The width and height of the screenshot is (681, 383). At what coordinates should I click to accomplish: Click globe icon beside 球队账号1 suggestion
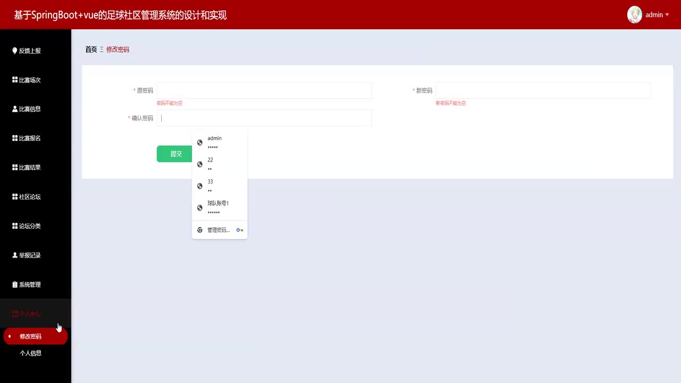[x=200, y=208]
